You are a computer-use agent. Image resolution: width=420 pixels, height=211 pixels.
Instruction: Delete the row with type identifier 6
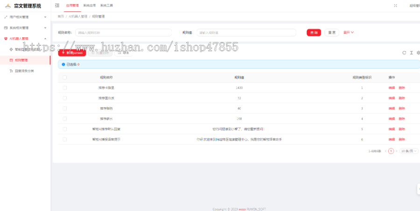(402, 140)
